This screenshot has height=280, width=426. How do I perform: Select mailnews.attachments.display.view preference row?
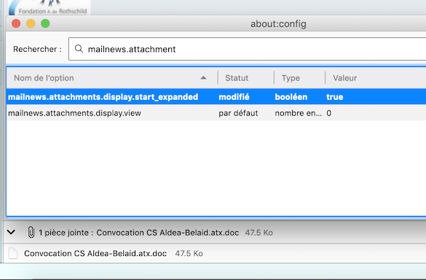216,113
